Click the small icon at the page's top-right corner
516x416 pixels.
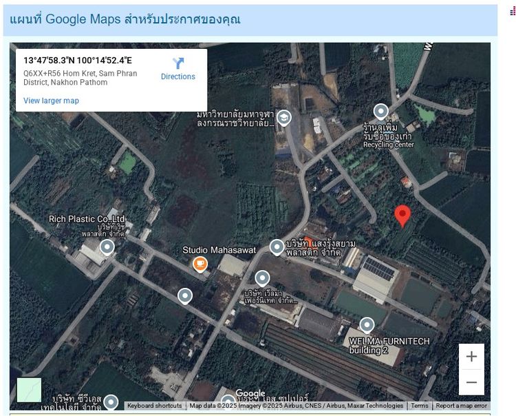coord(513,12)
